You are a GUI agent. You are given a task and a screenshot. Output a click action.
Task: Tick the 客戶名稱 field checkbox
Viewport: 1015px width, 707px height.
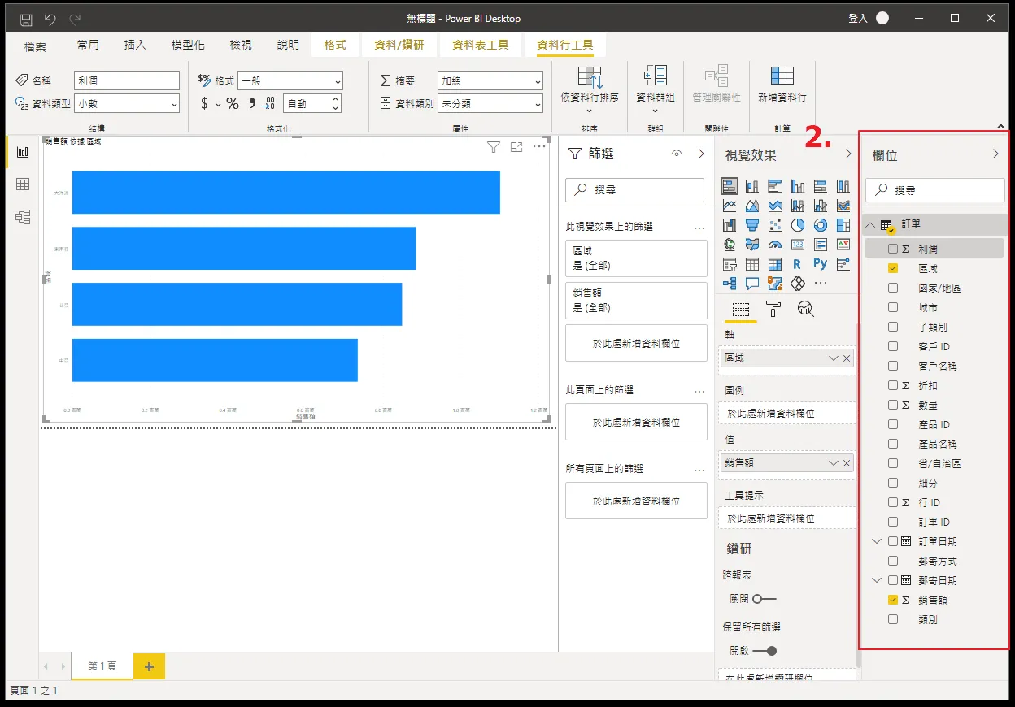click(x=893, y=366)
